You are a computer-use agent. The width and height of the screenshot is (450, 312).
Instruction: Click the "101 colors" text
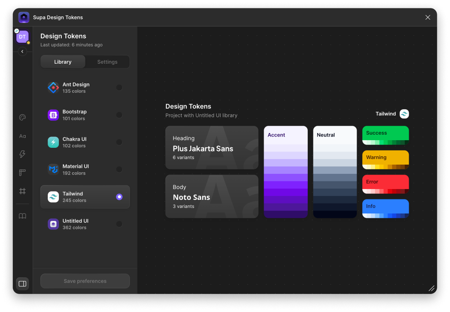pos(74,119)
